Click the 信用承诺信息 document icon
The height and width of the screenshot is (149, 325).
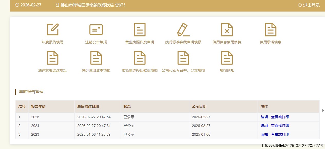pos(271,30)
